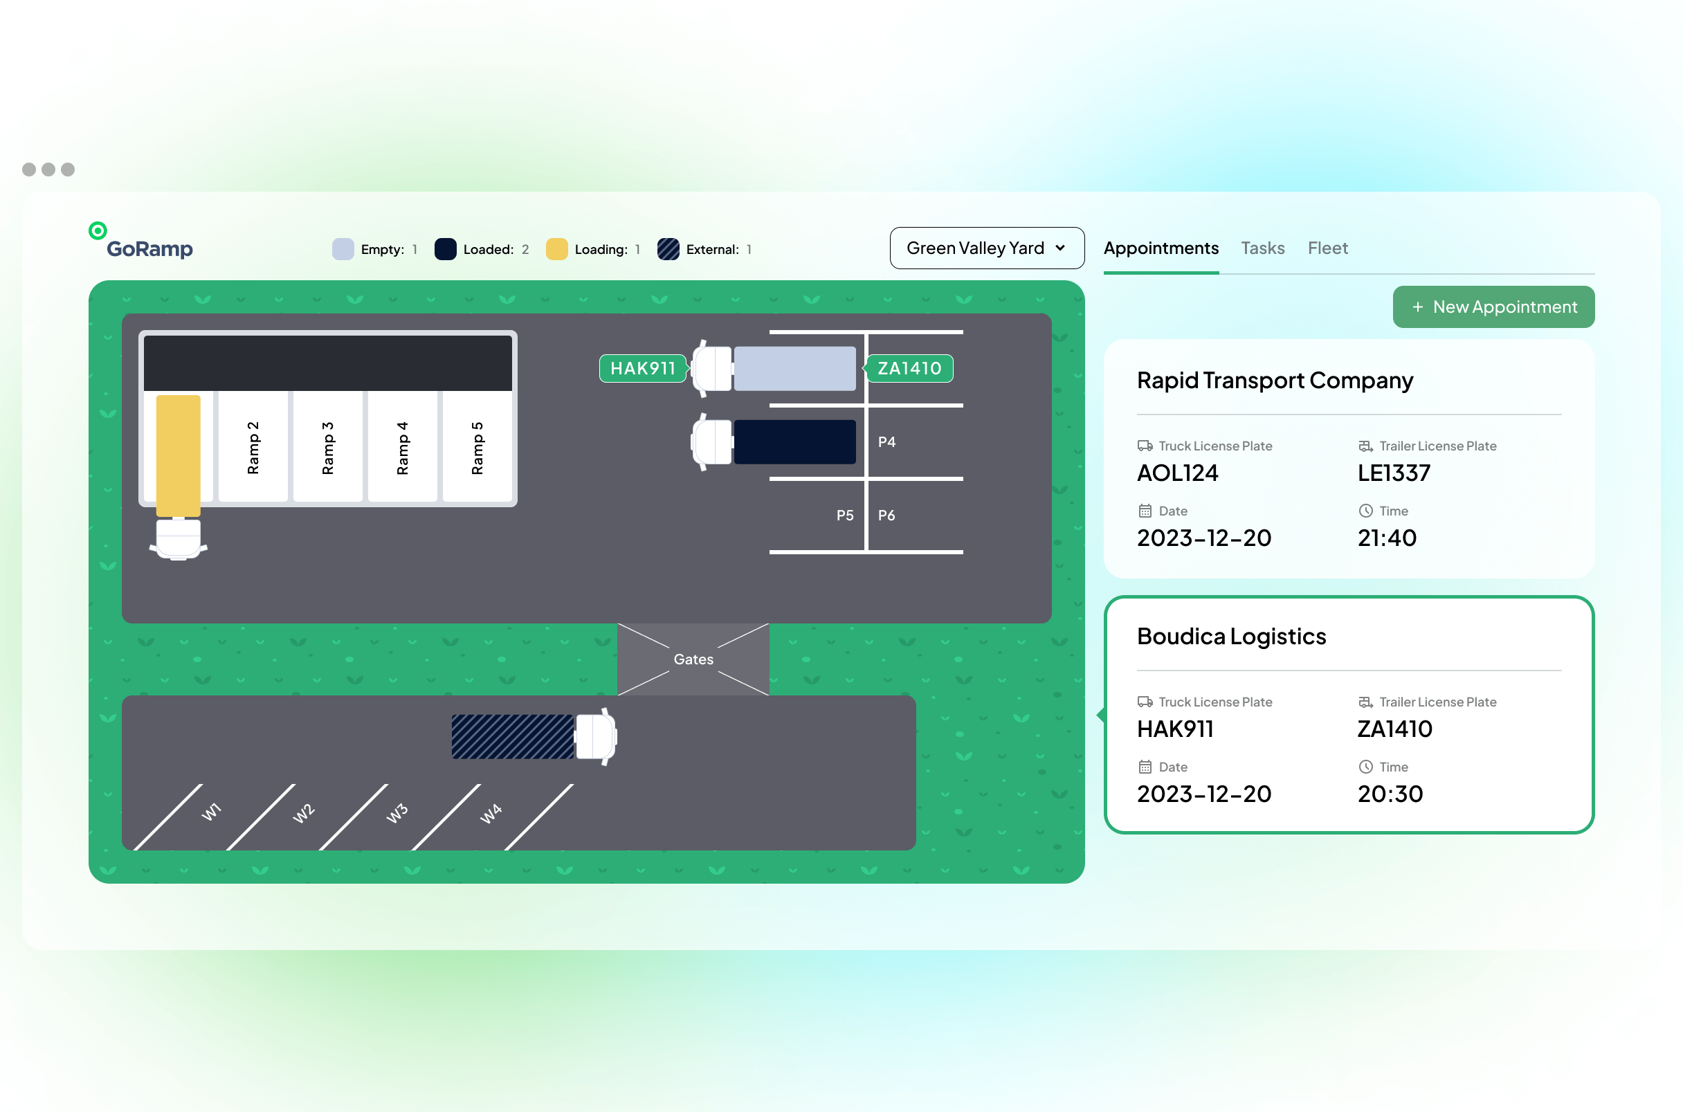Click the GoRamp logo icon
The width and height of the screenshot is (1683, 1112).
[x=98, y=230]
